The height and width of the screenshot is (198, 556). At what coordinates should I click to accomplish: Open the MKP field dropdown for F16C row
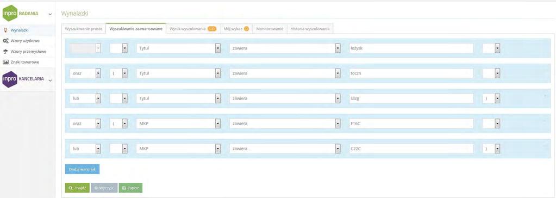[218, 123]
